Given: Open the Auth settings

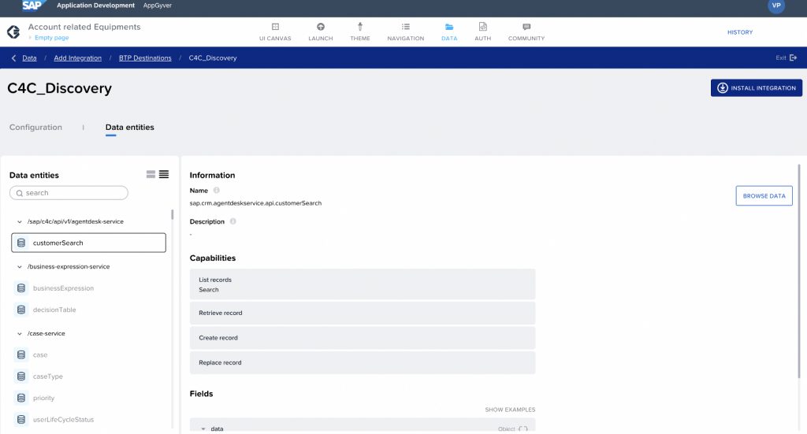Looking at the screenshot, I should [x=483, y=32].
